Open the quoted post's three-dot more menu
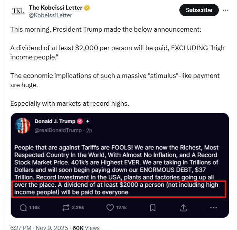This screenshot has height=230, width=237. [213, 208]
